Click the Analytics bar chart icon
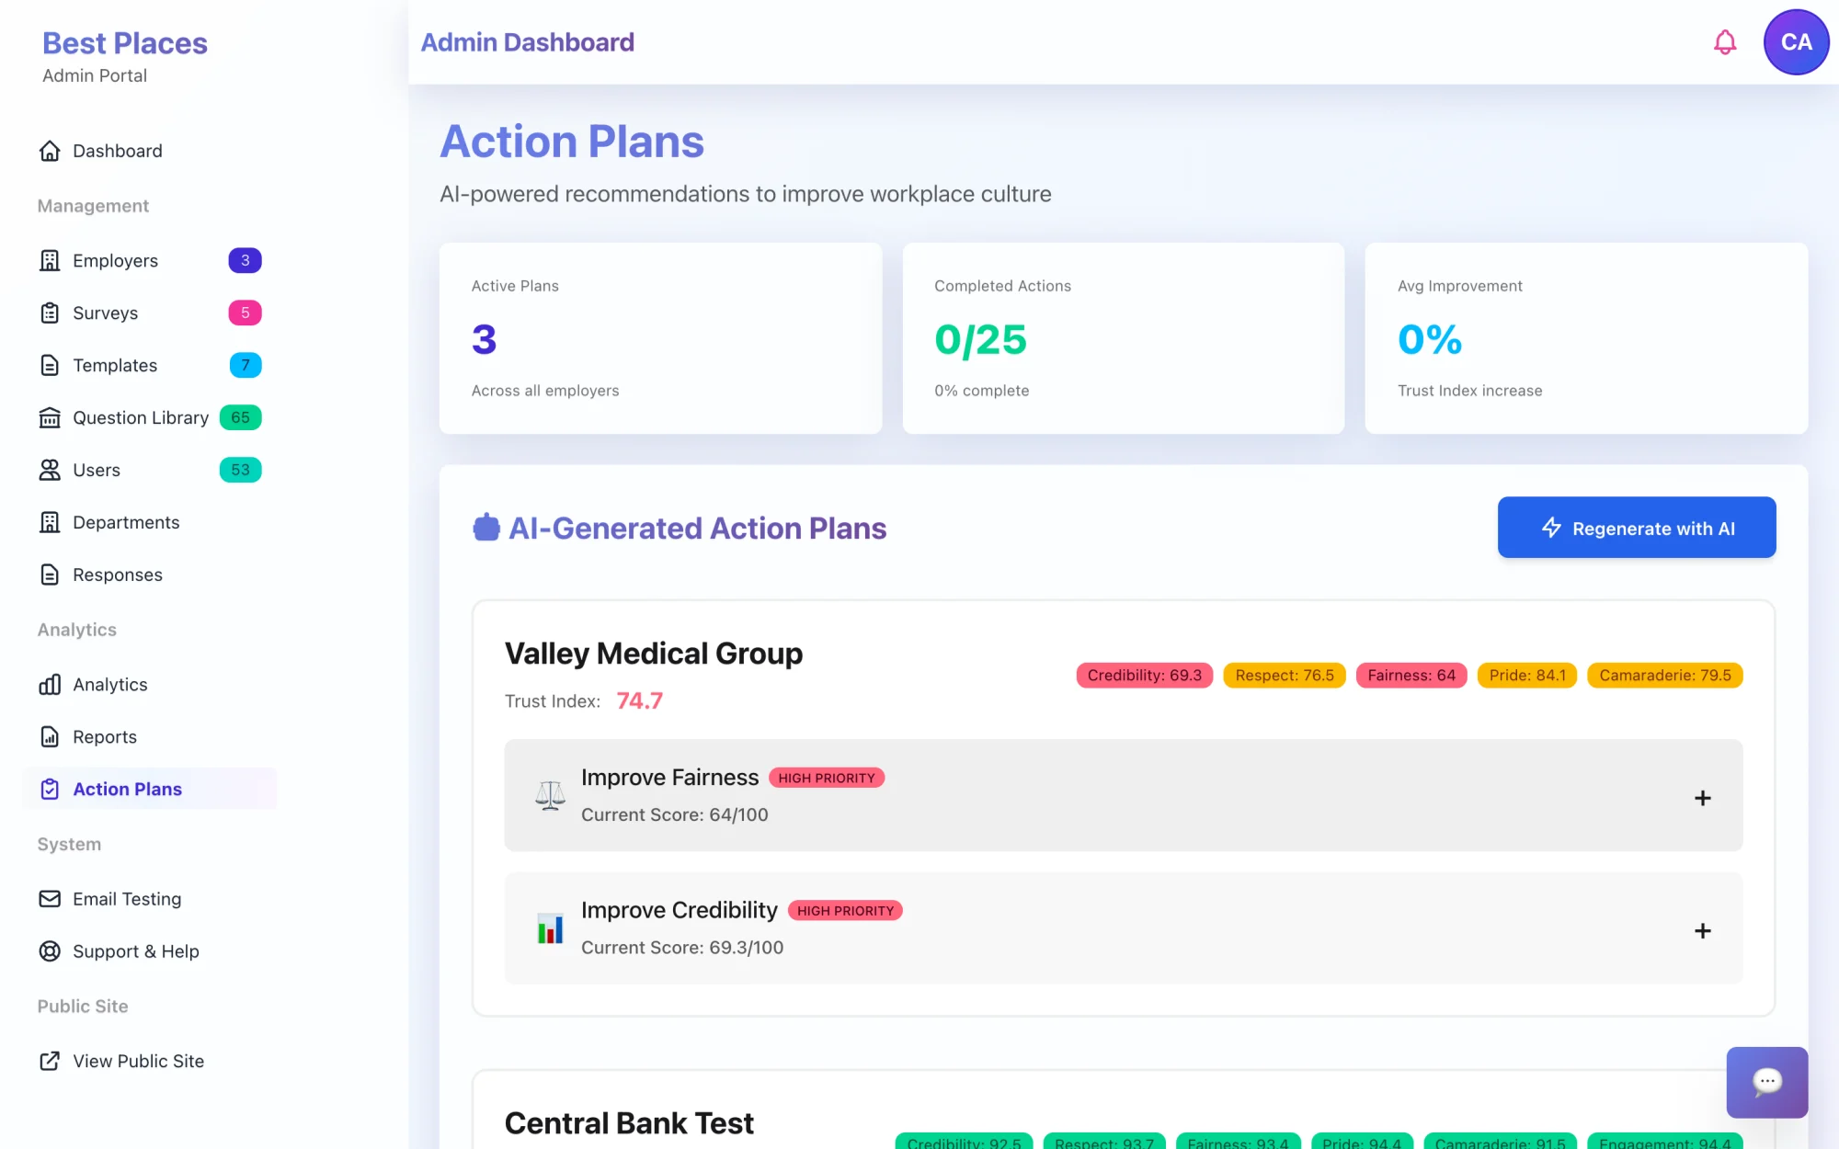This screenshot has width=1839, height=1149. tap(50, 685)
